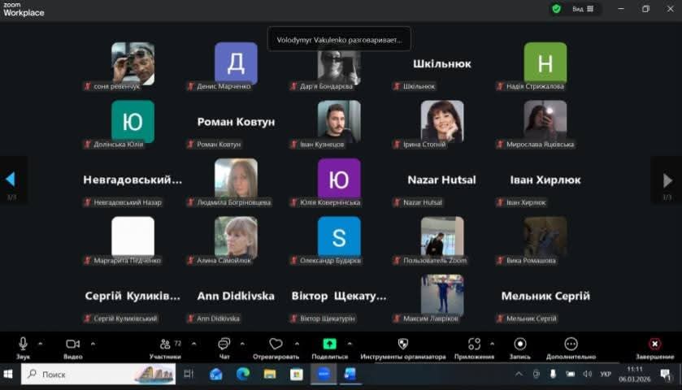
Task: Go to previous gallery page arrow
Action: pyautogui.click(x=11, y=180)
